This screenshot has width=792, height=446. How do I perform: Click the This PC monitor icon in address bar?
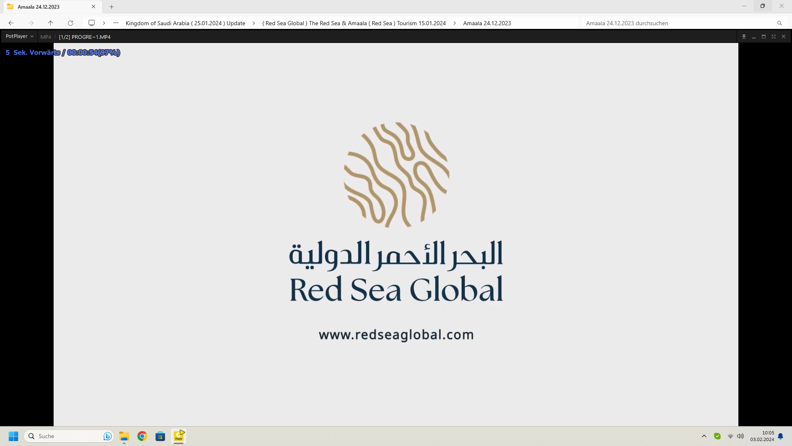point(92,23)
